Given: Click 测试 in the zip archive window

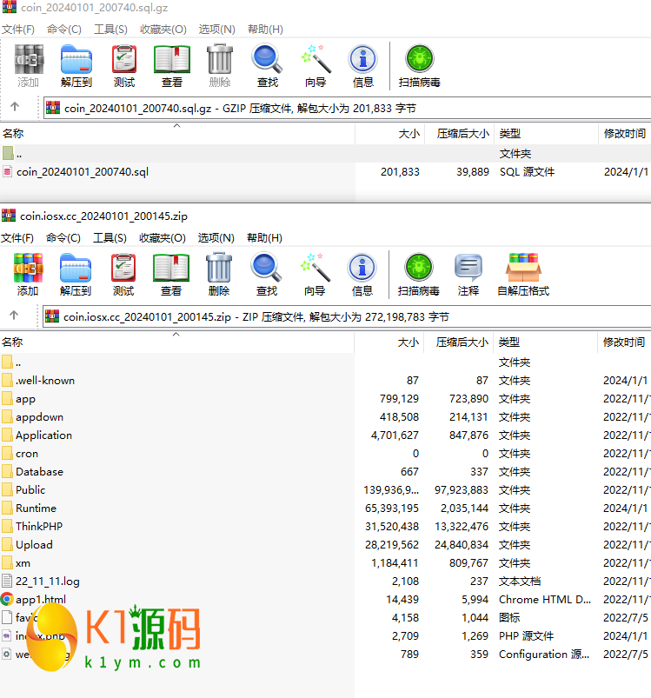Looking at the screenshot, I should click(123, 275).
